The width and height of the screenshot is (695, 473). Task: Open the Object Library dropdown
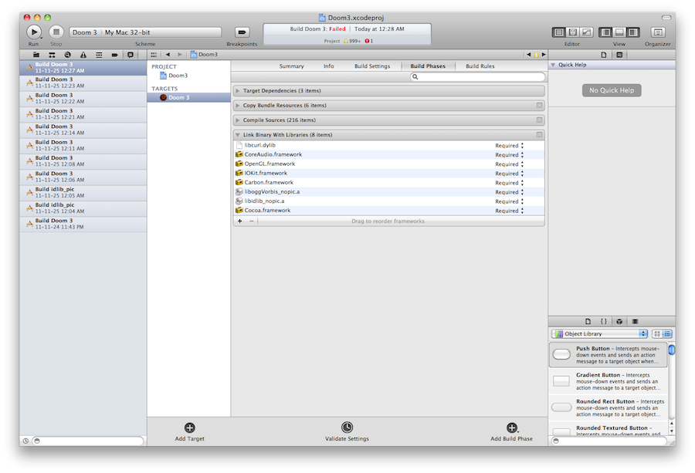pyautogui.click(x=599, y=333)
